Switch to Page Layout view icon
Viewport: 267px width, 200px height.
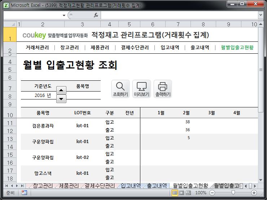tap(181, 193)
